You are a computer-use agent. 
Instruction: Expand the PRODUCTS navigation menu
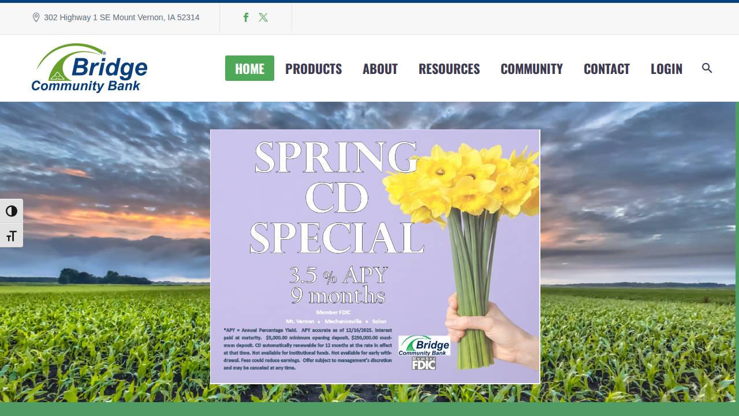coord(313,68)
